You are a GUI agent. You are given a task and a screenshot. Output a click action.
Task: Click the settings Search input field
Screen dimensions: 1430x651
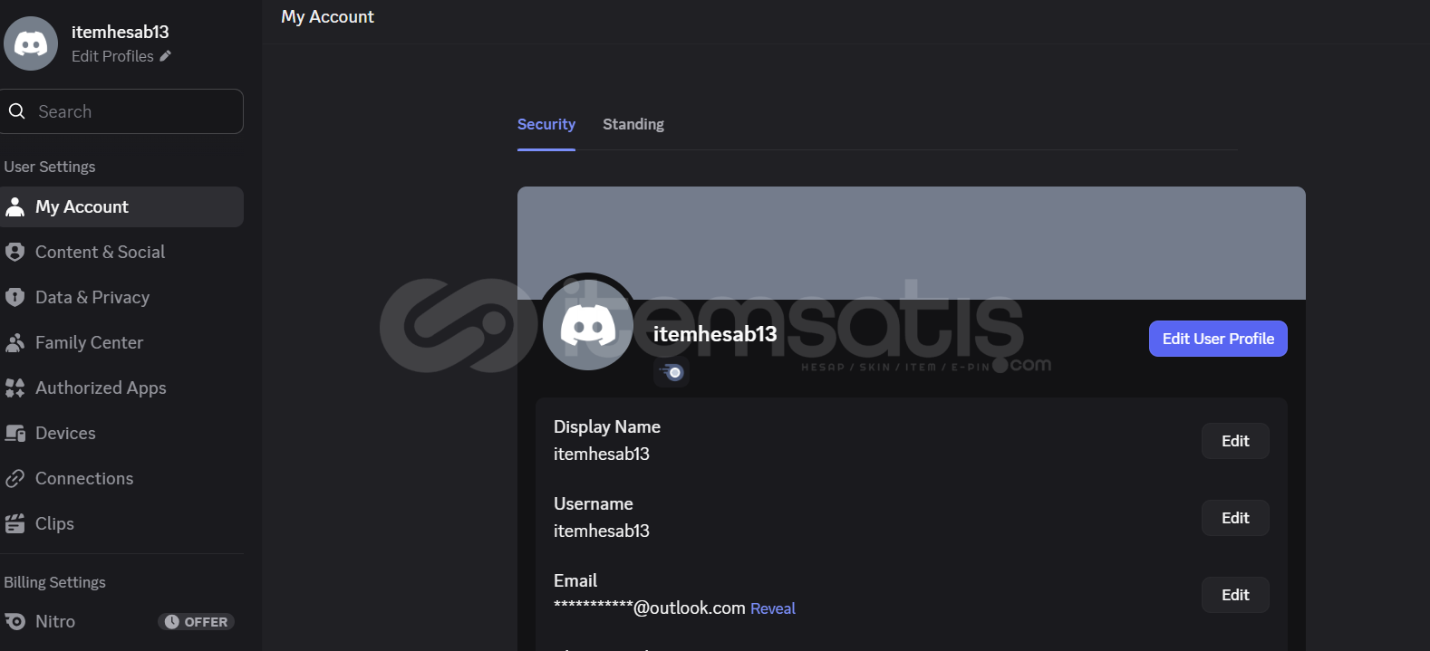pos(121,111)
